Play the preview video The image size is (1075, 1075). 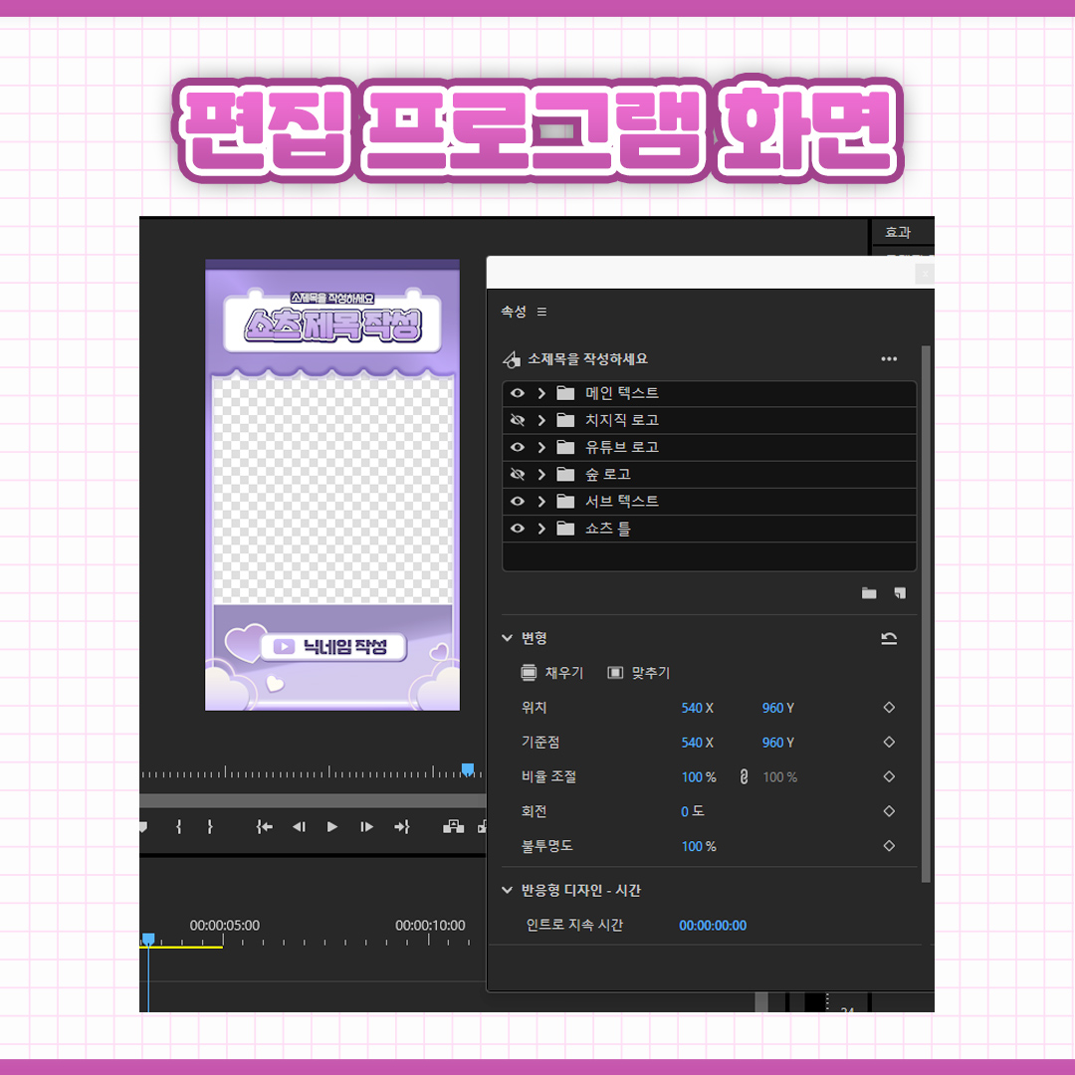332,827
